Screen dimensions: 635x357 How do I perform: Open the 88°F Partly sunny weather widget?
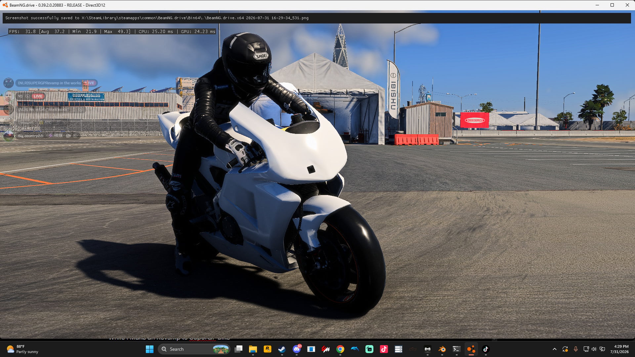click(x=22, y=349)
